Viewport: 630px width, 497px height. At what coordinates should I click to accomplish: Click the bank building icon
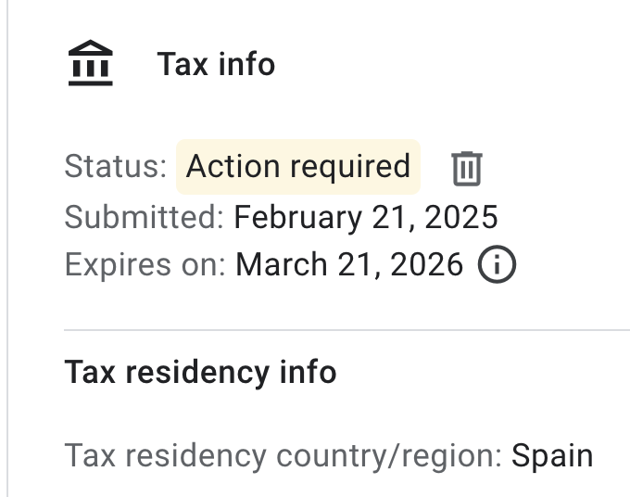click(x=91, y=63)
